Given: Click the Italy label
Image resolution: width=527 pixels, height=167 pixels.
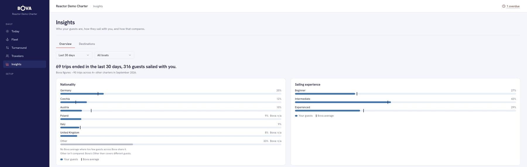Looking at the screenshot, I should click(x=63, y=124).
